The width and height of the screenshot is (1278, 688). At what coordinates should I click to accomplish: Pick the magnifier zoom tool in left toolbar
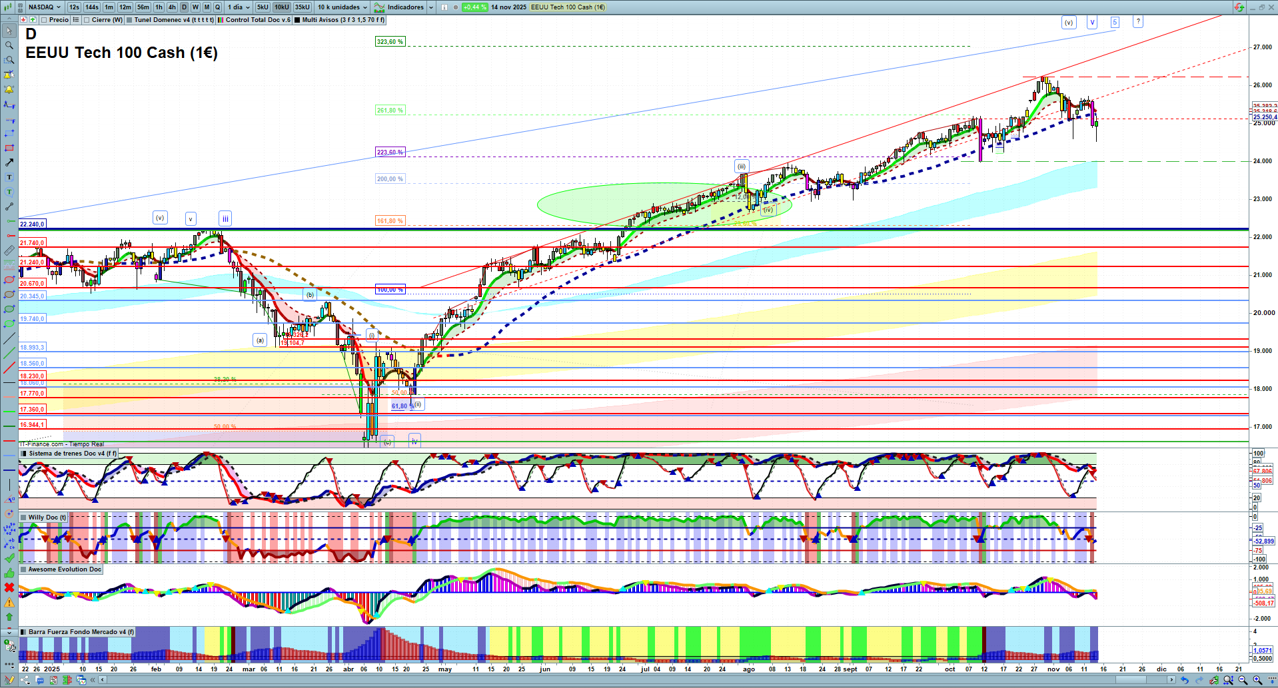[9, 45]
